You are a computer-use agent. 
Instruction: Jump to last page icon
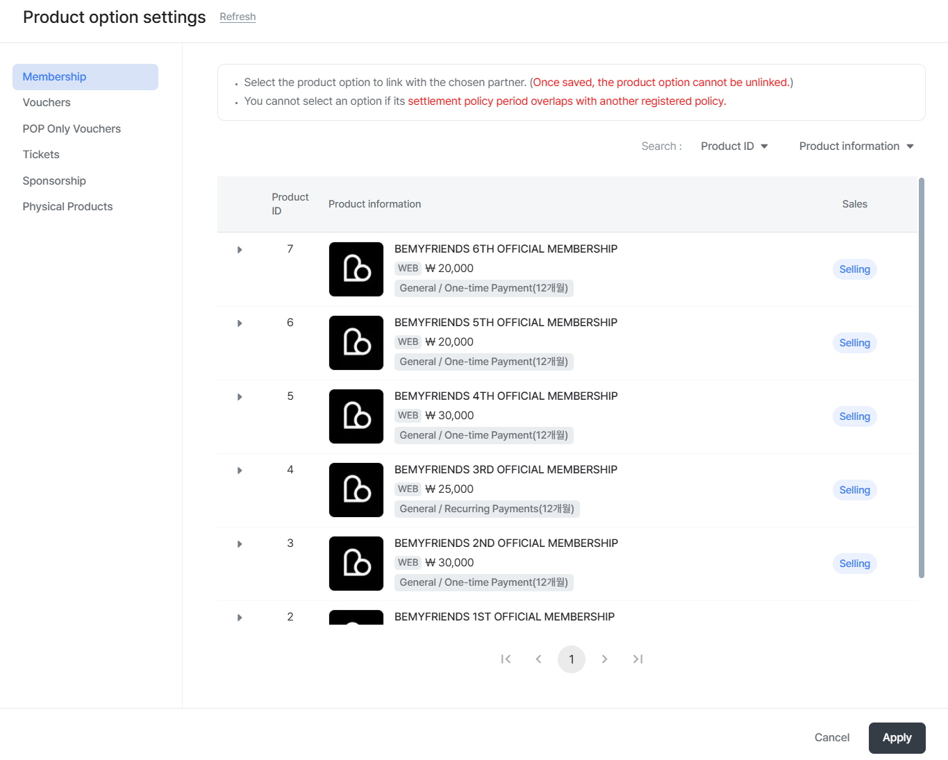638,659
